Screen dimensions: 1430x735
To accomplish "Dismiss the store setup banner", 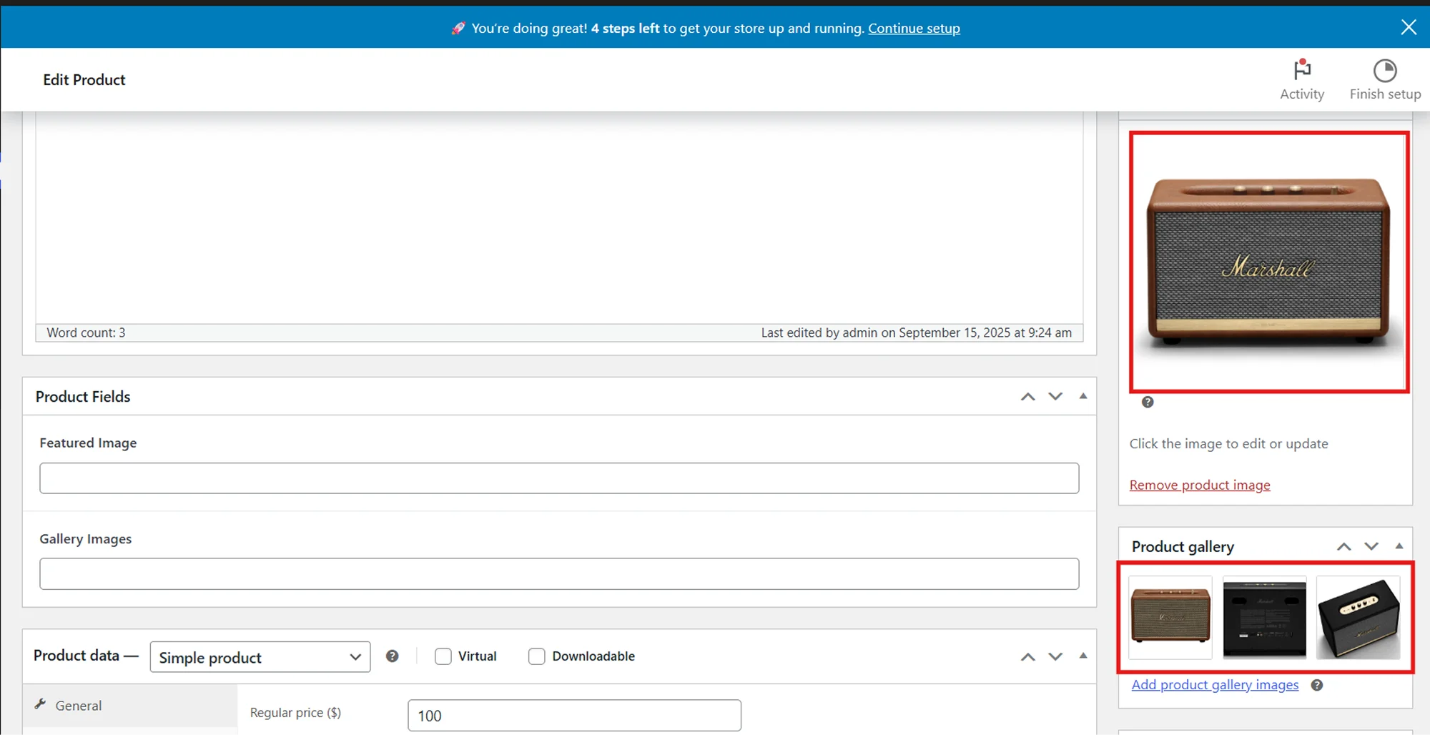I will click(x=1408, y=26).
